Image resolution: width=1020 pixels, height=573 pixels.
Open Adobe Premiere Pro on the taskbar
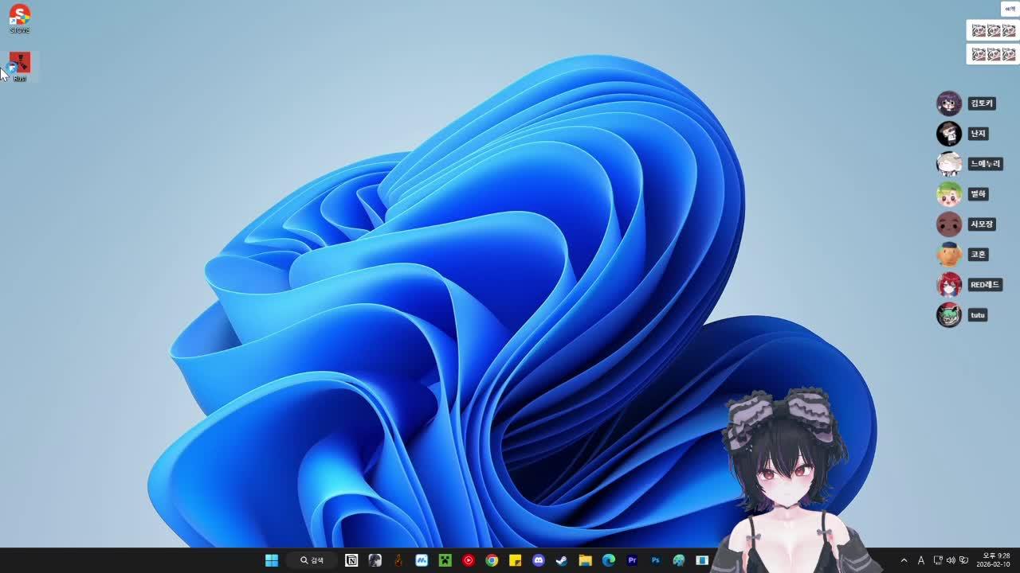(x=631, y=559)
